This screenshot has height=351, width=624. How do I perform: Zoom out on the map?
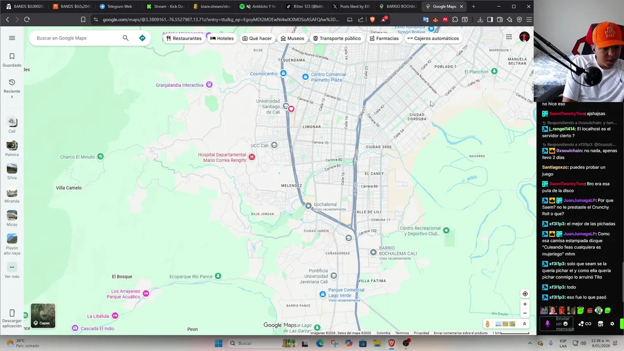525,313
